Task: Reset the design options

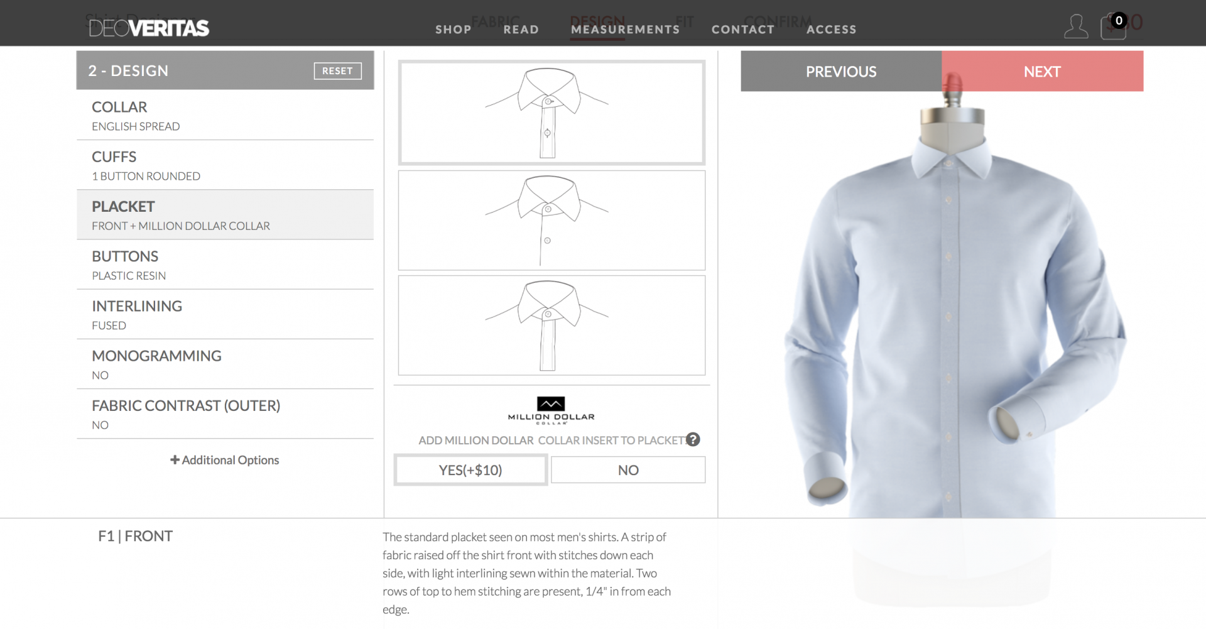Action: click(337, 71)
